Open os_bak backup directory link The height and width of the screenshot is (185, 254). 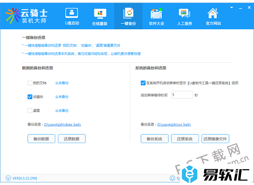click(x=174, y=124)
